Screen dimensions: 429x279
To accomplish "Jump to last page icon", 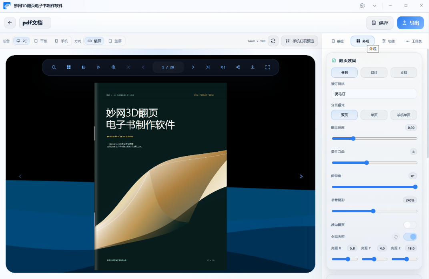I will pyautogui.click(x=208, y=67).
